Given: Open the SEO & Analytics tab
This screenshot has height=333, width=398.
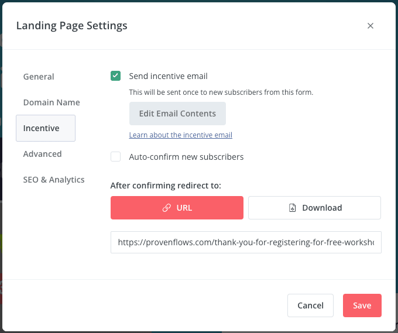Looking at the screenshot, I should coord(54,180).
